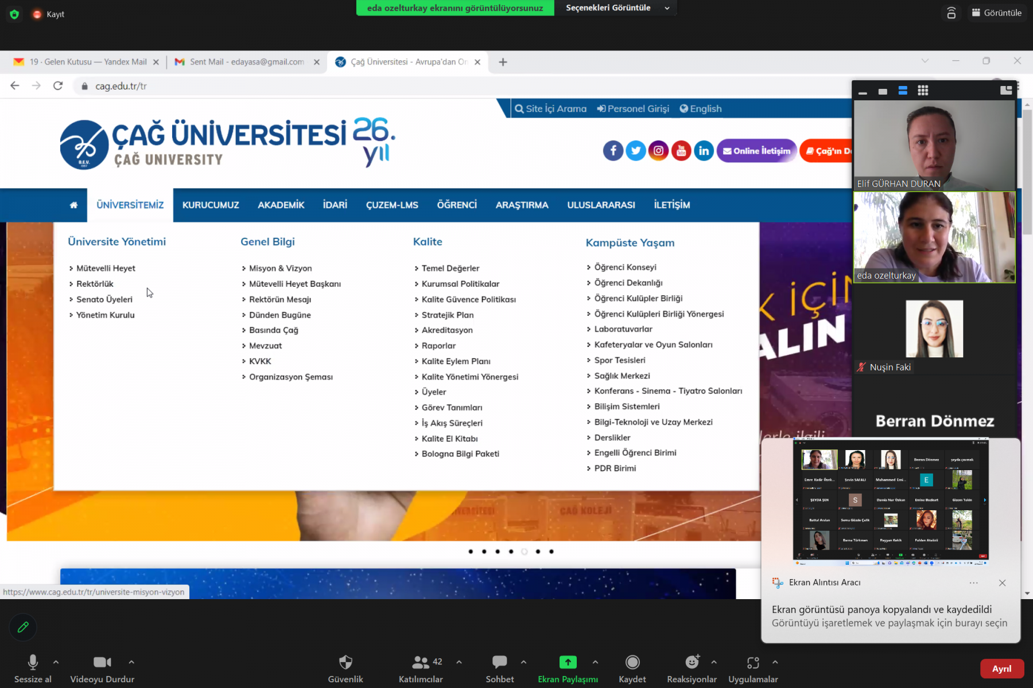This screenshot has height=688, width=1033.
Task: Open KURUCUMUZ menu
Action: (x=211, y=205)
